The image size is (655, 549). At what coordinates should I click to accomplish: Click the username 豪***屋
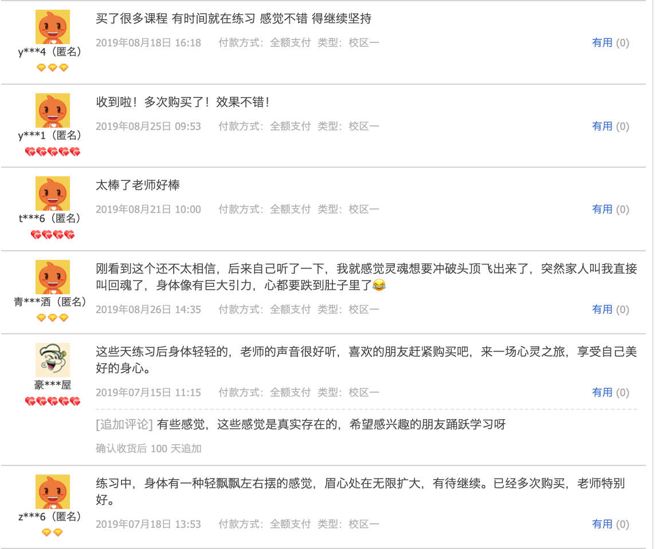pyautogui.click(x=53, y=385)
